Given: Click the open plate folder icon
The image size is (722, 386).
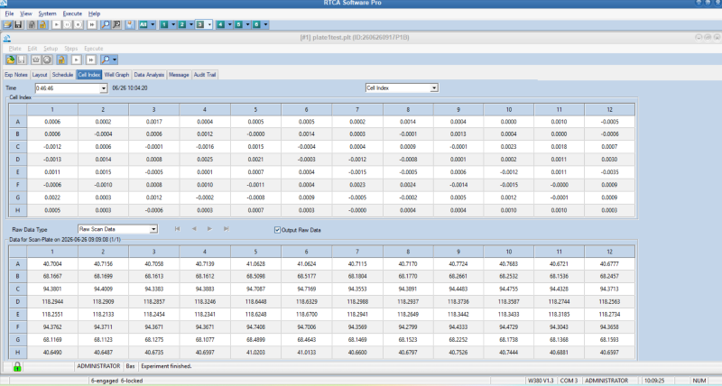Looking at the screenshot, I should 11,60.
